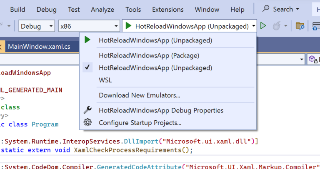Click the gear icon for Configure Startup Projects
This screenshot has width=320, height=169.
coord(87,123)
